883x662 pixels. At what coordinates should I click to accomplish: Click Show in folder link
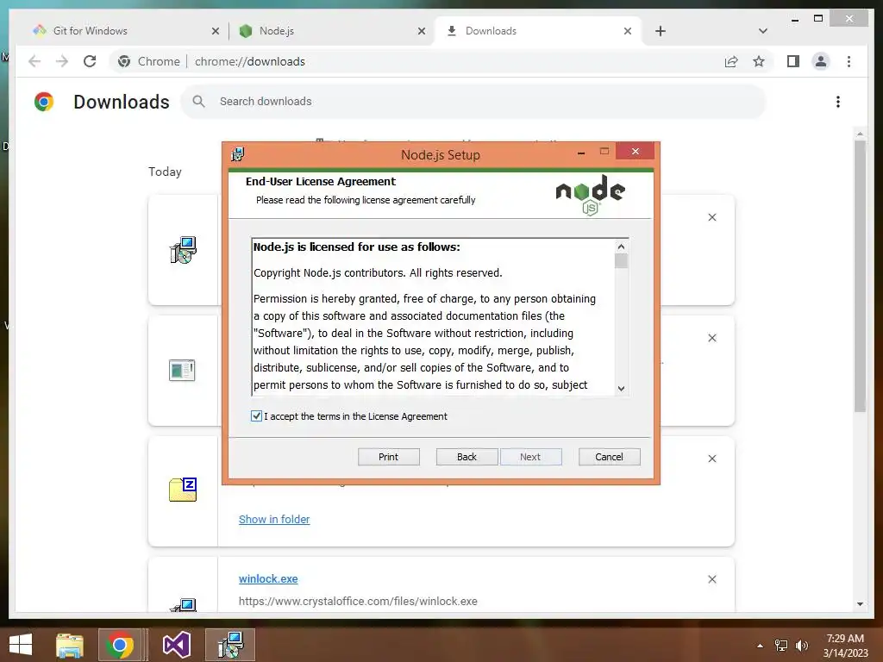(274, 519)
